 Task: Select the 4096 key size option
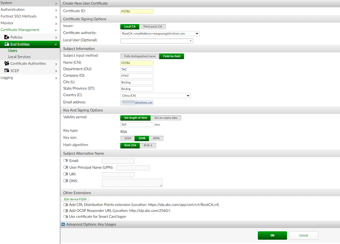(156, 138)
